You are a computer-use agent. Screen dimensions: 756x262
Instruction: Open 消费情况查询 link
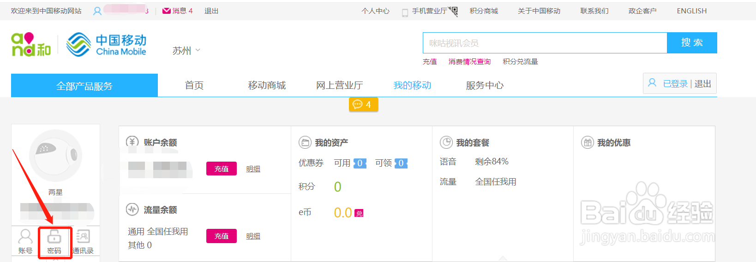pyautogui.click(x=469, y=62)
